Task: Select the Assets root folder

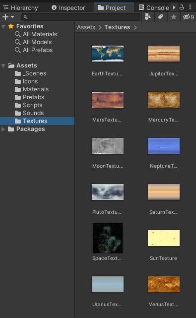Action: coord(22,65)
